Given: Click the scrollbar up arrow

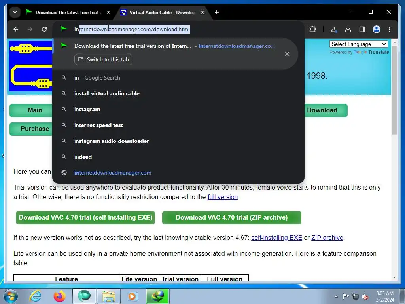Looking at the screenshot, I should (394, 42).
